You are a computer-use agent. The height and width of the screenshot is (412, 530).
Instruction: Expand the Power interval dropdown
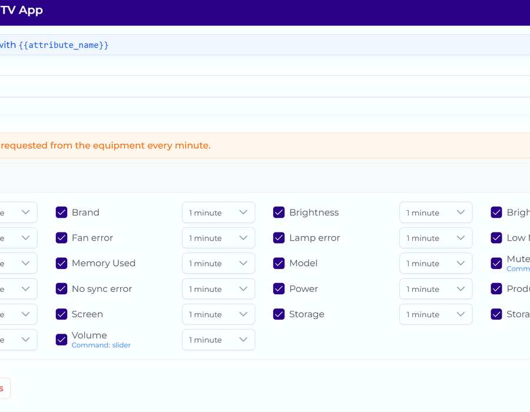click(x=436, y=289)
